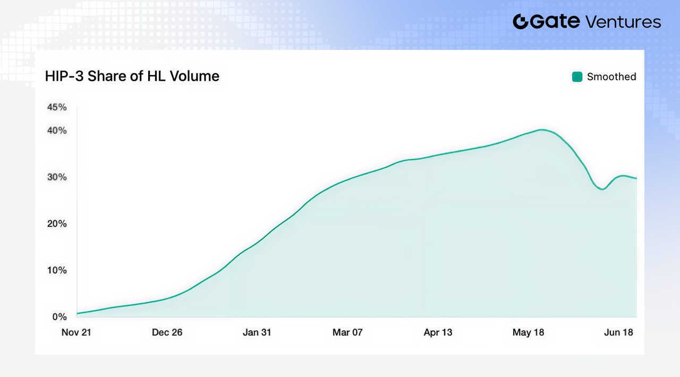Select the Nov 21 date marker
The height and width of the screenshot is (377, 680).
76,332
